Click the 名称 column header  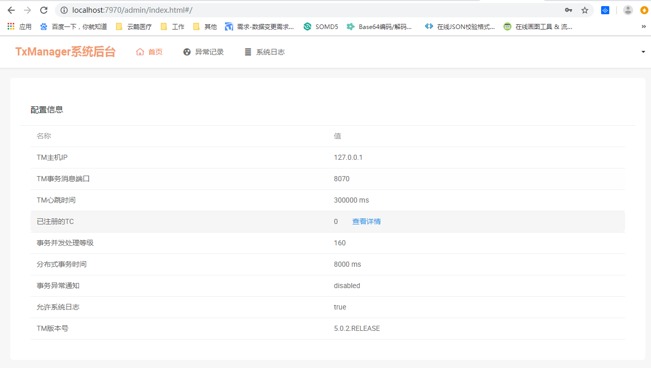[x=44, y=136]
